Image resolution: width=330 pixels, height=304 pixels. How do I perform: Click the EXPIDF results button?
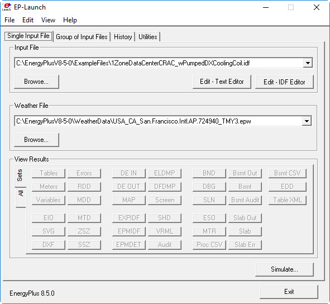[129, 218]
